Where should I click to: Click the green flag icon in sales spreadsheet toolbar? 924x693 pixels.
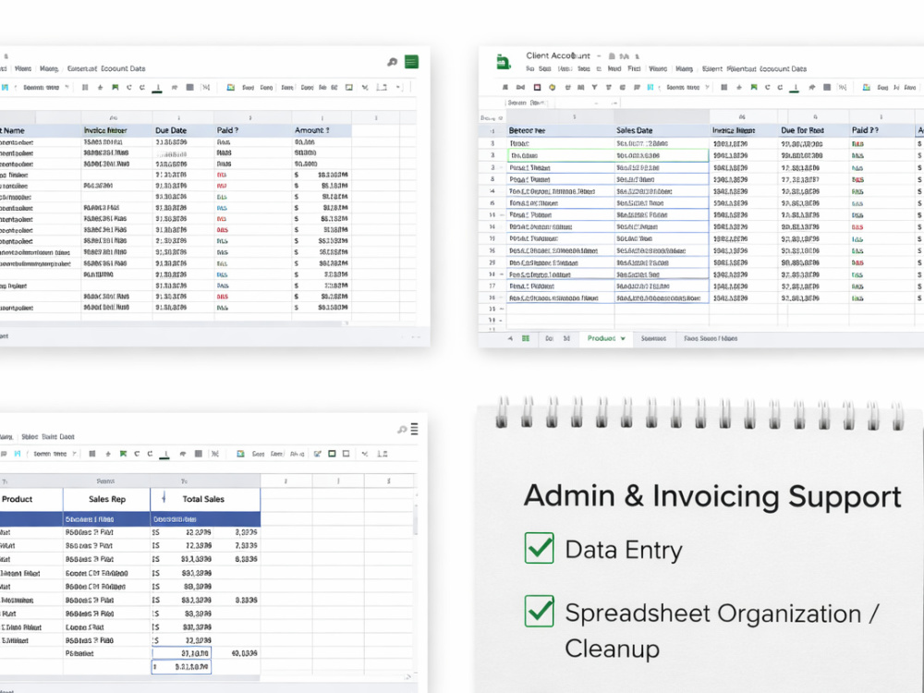tap(123, 454)
